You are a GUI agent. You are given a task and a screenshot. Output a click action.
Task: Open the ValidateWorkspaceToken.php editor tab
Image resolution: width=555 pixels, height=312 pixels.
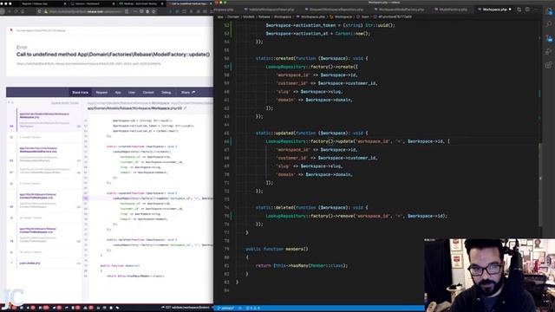[271, 10]
